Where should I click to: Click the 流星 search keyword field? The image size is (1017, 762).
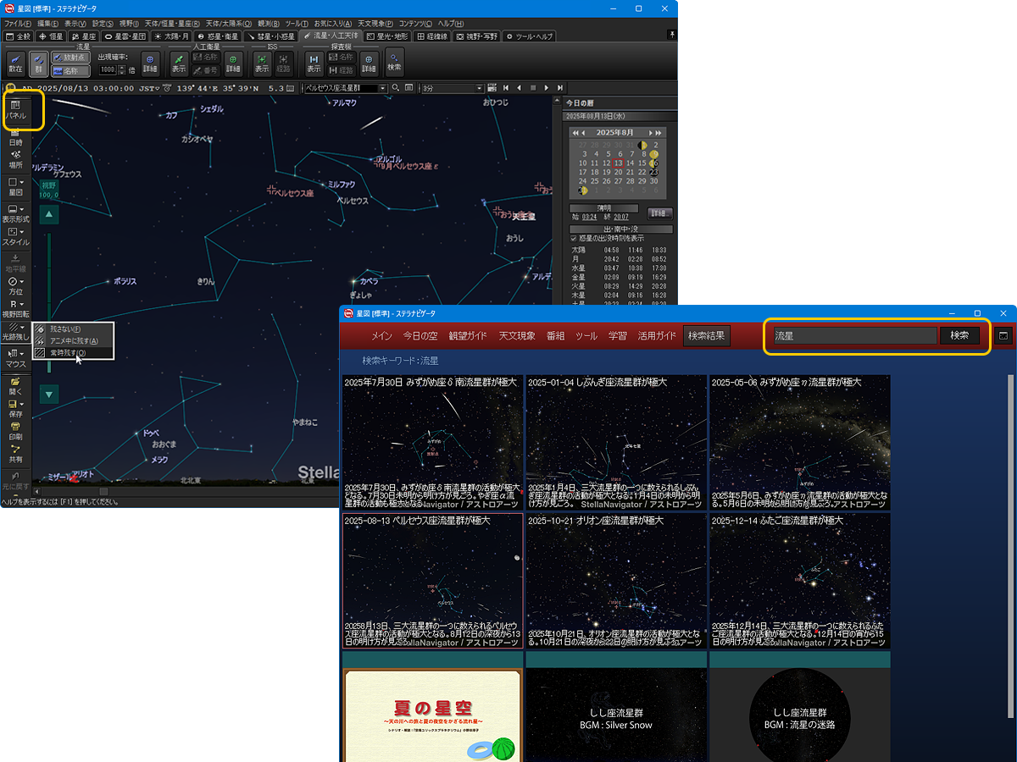pyautogui.click(x=855, y=335)
